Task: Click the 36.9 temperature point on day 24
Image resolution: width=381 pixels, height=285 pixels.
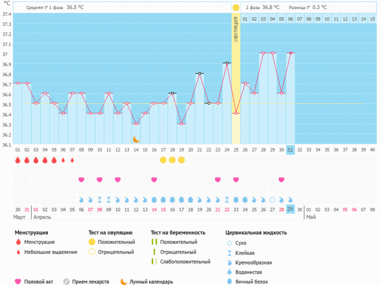Action: coord(227,63)
